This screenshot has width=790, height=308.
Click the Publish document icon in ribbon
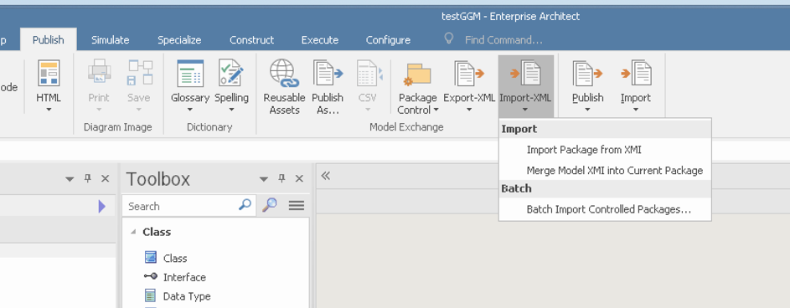click(587, 74)
